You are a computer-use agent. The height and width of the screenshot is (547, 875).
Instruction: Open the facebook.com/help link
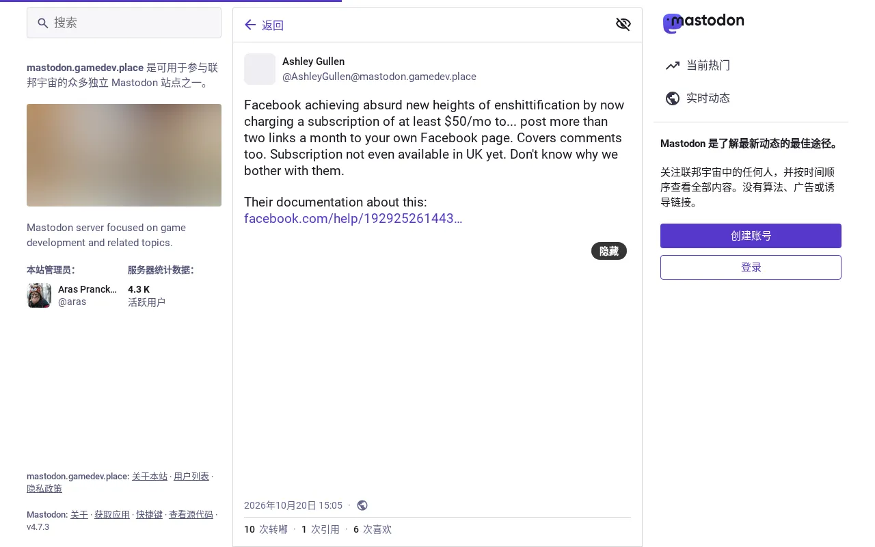353,219
